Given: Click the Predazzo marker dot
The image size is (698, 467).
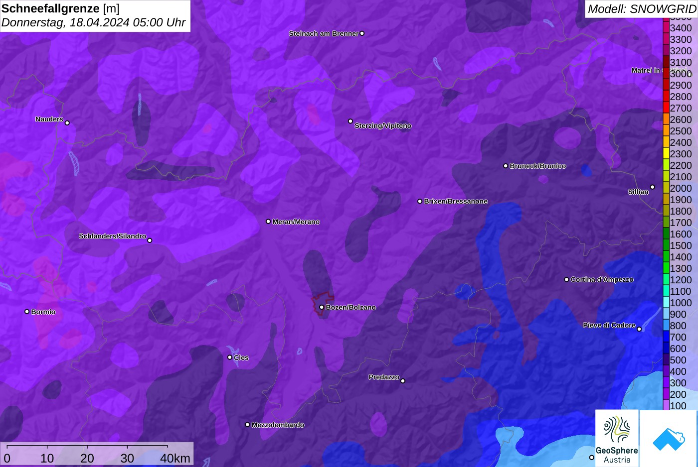Looking at the screenshot, I should pyautogui.click(x=403, y=381).
